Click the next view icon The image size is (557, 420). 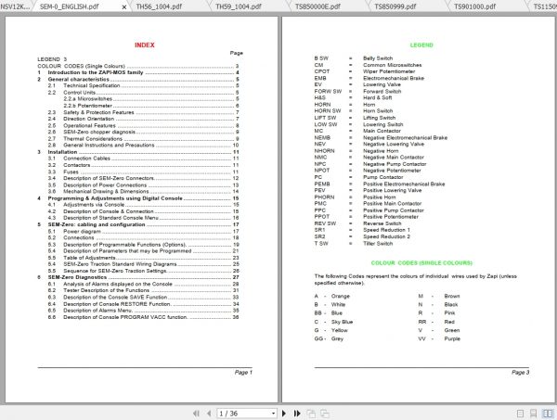pos(324,414)
